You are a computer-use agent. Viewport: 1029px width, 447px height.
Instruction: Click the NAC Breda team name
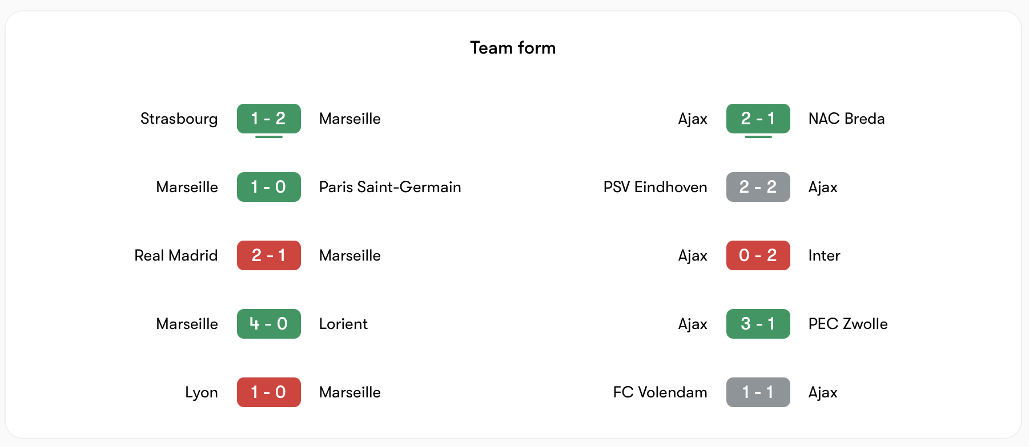[x=846, y=119]
